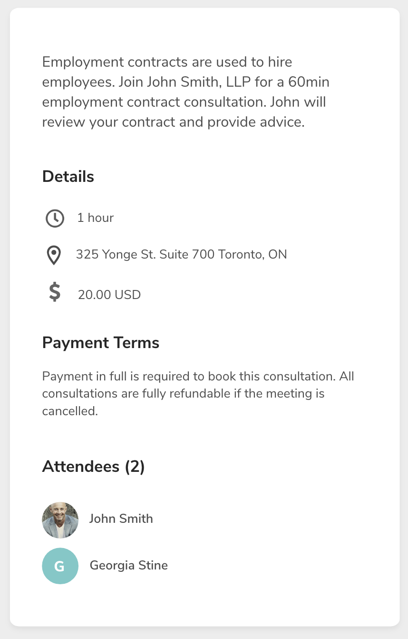Click the 325 Yonge St. address text
Viewport: 408px width, 639px height.
pyautogui.click(x=182, y=254)
